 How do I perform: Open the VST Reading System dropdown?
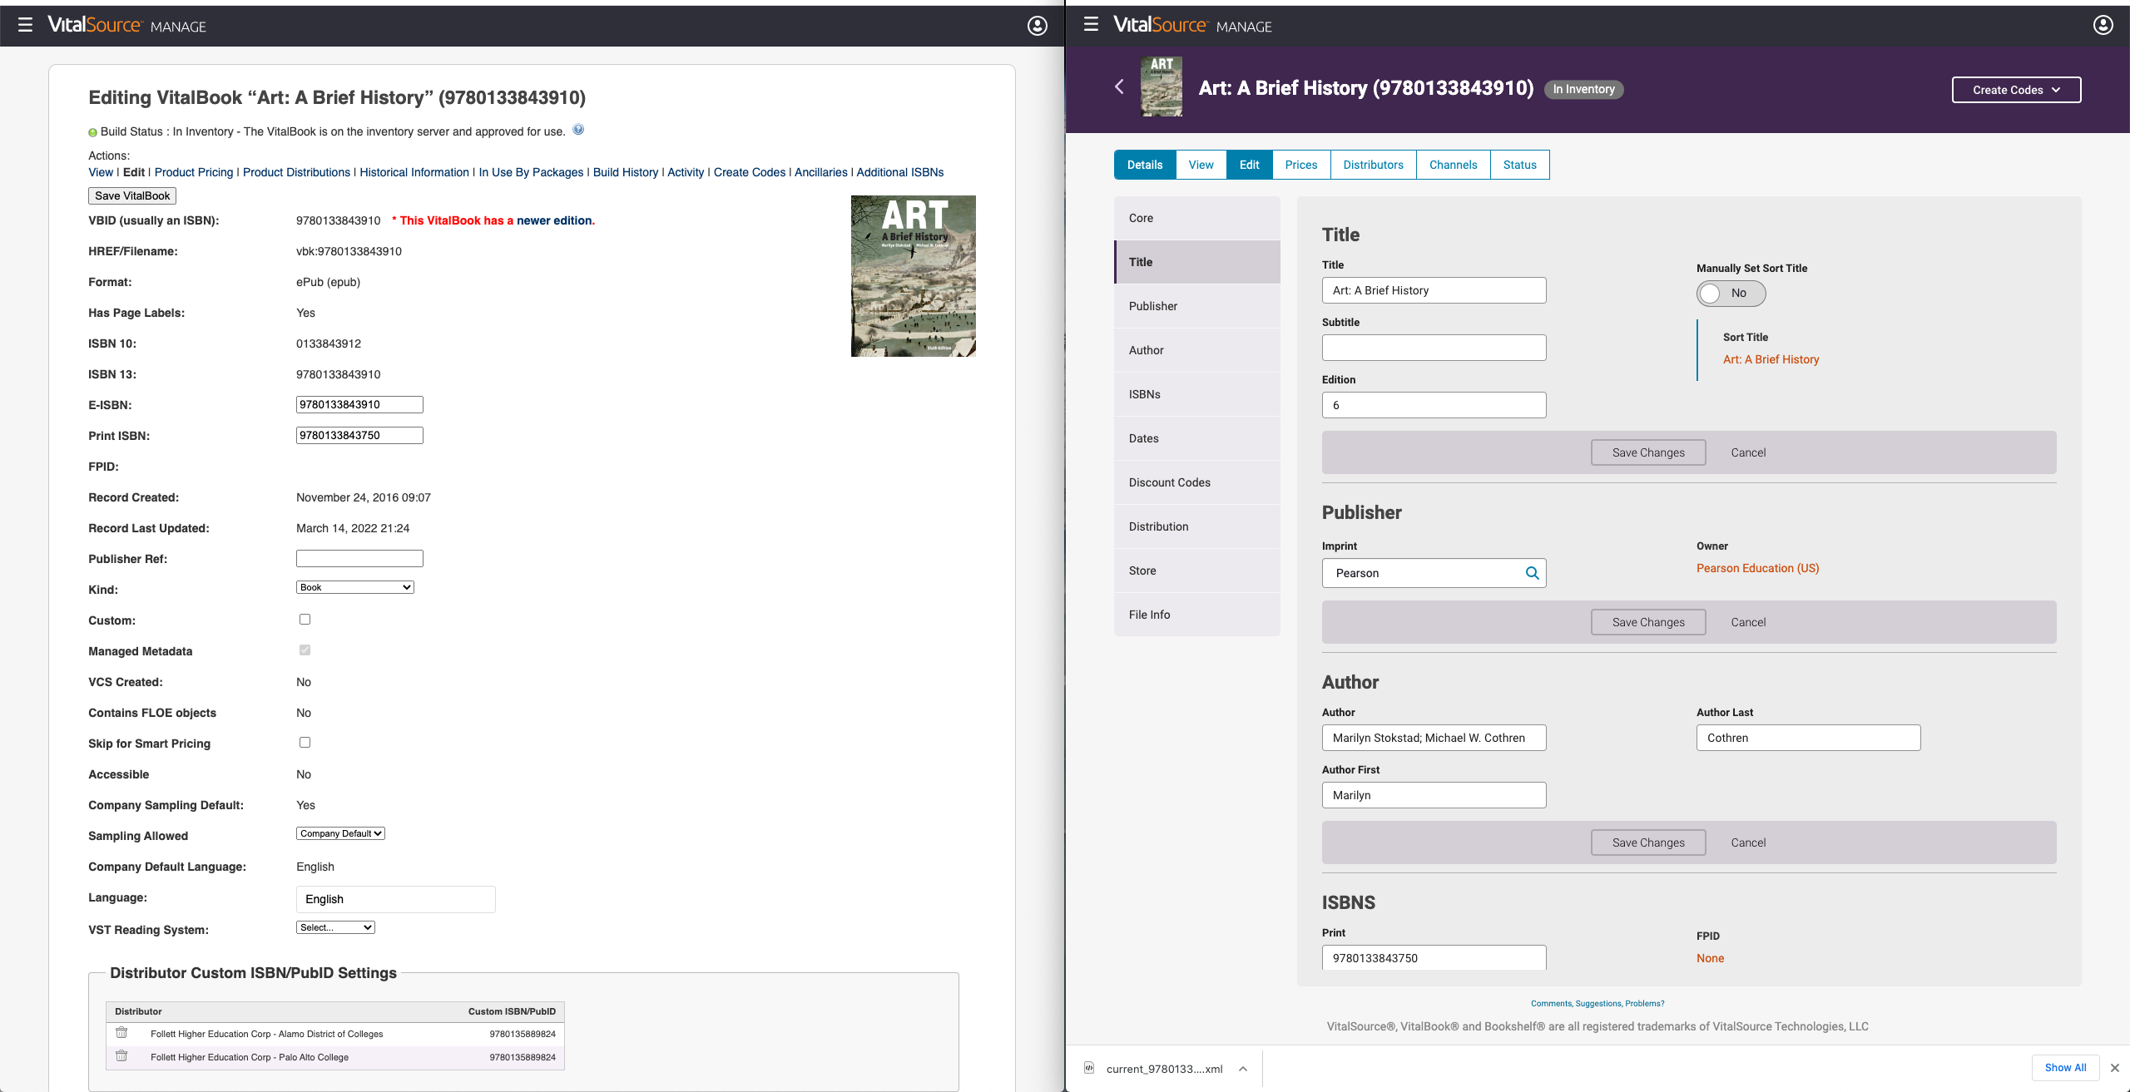[x=335, y=927]
